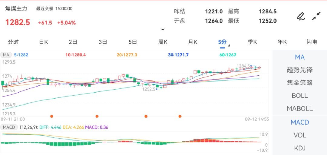
Task: Select MABOLL indicator
Action: pyautogui.click(x=300, y=109)
